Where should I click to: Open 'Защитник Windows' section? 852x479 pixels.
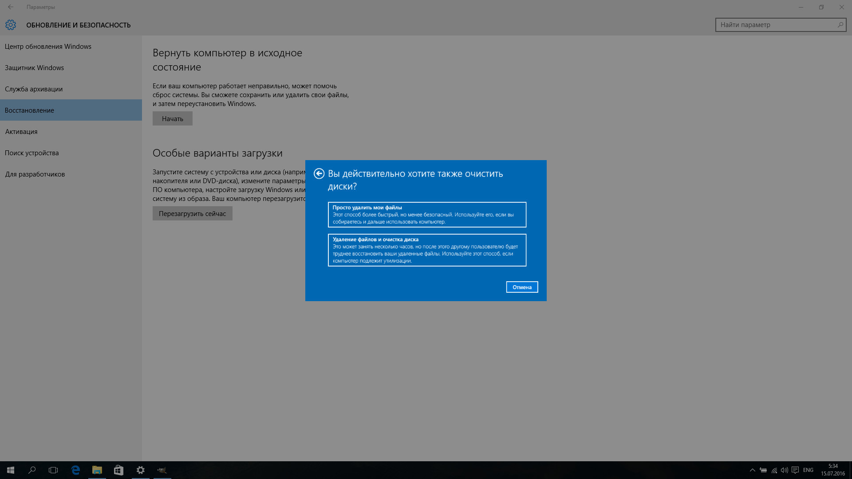71,67
